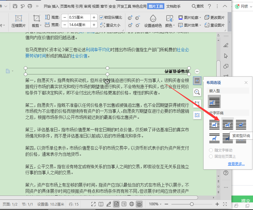
Task: Decrease width with minus stepper
Action: (65, 25)
